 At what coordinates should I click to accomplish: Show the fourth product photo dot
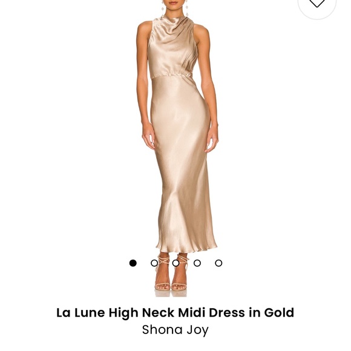tap(197, 263)
